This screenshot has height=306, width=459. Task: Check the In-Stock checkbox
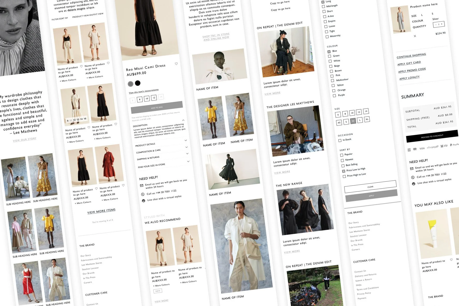(x=340, y=140)
